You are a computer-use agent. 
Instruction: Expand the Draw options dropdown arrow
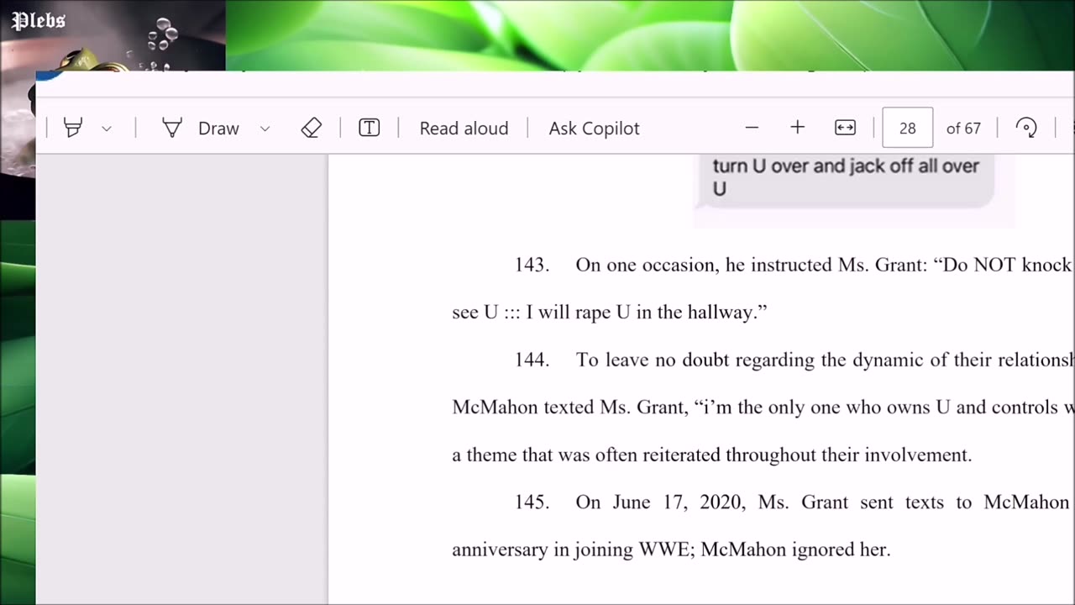[x=265, y=129]
